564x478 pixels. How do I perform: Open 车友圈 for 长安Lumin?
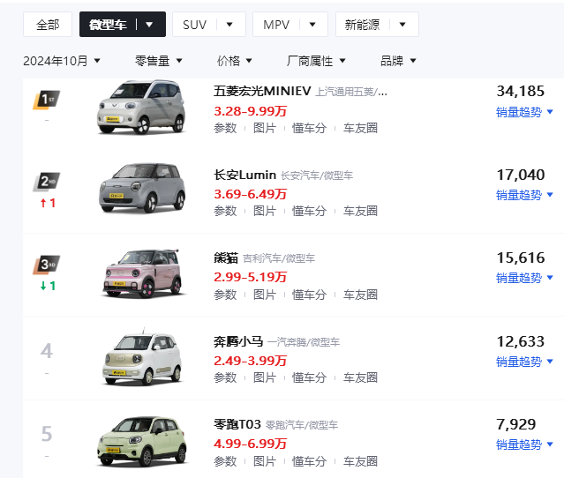(x=360, y=212)
